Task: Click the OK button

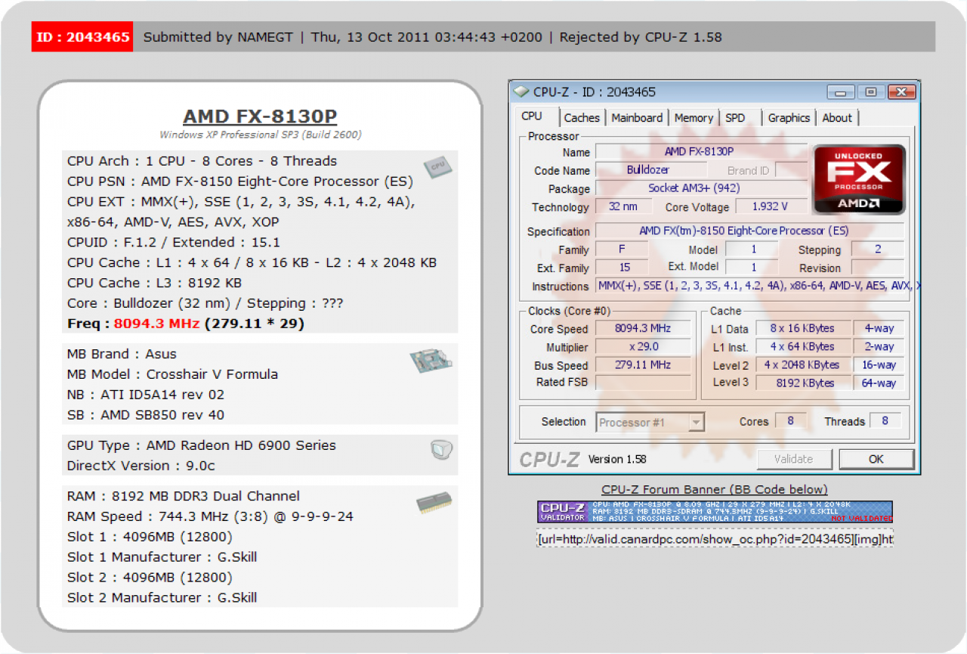Action: 876,459
